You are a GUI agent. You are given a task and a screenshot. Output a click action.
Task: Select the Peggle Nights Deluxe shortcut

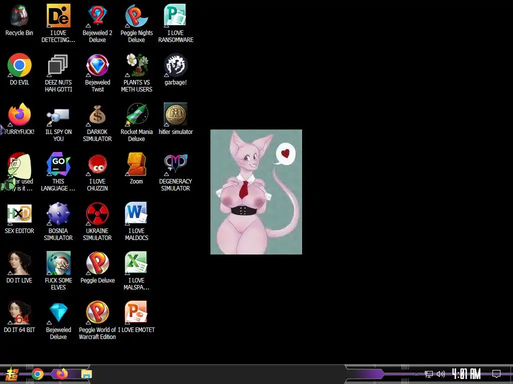[136, 15]
